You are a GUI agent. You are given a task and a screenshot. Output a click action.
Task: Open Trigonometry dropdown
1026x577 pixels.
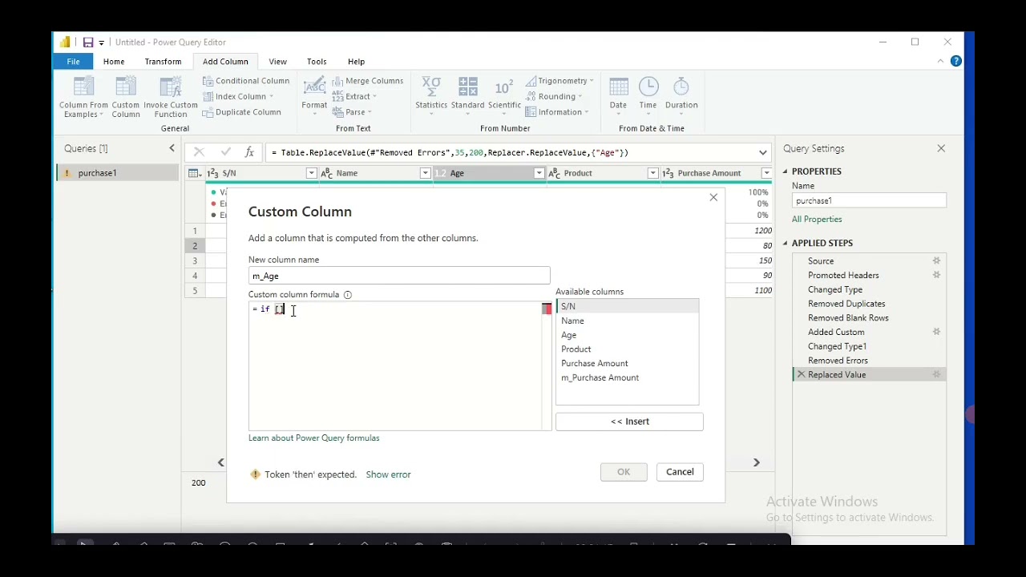click(x=559, y=81)
